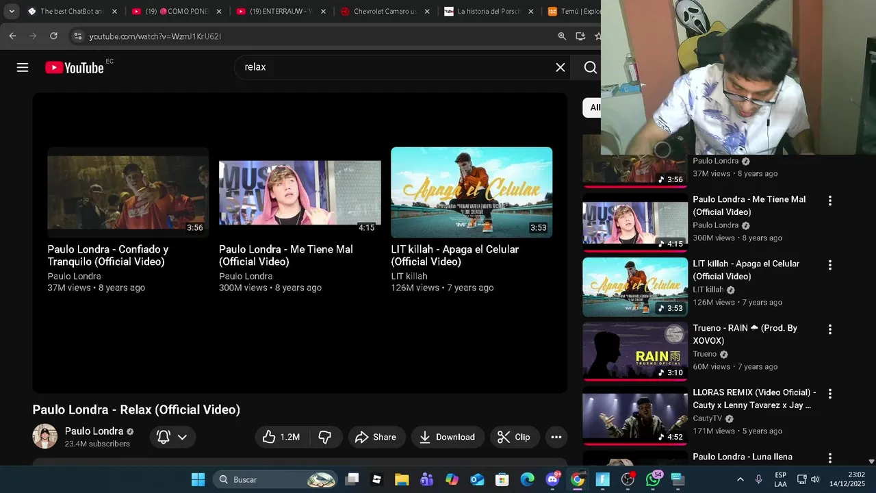
Task: Open options menu for 'LLORAS REMIX' sidebar video
Action: pyautogui.click(x=830, y=394)
